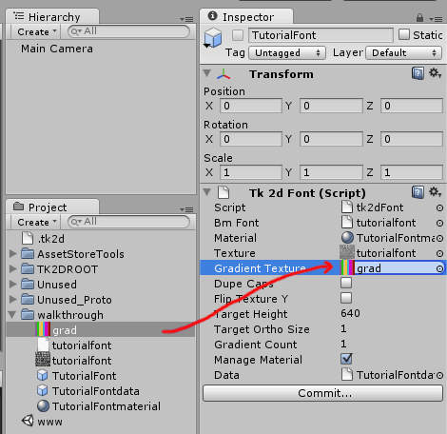
Task: Collapse the Tk 2d Font component foldout
Action: coord(207,192)
